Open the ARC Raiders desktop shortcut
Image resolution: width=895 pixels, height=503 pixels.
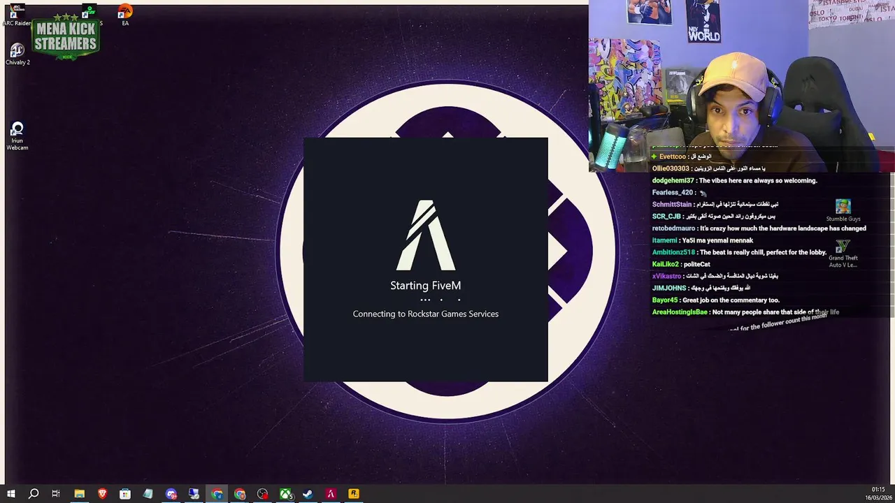pyautogui.click(x=17, y=15)
